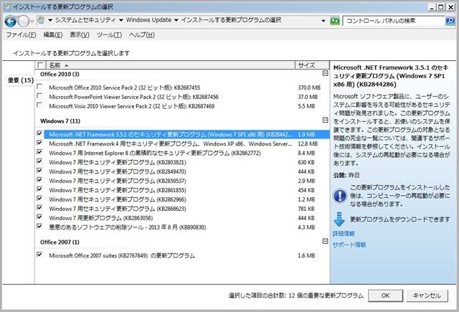
Task: Uncheck Internet Explorer 8 cumulative update checkbox
Action: [x=39, y=152]
